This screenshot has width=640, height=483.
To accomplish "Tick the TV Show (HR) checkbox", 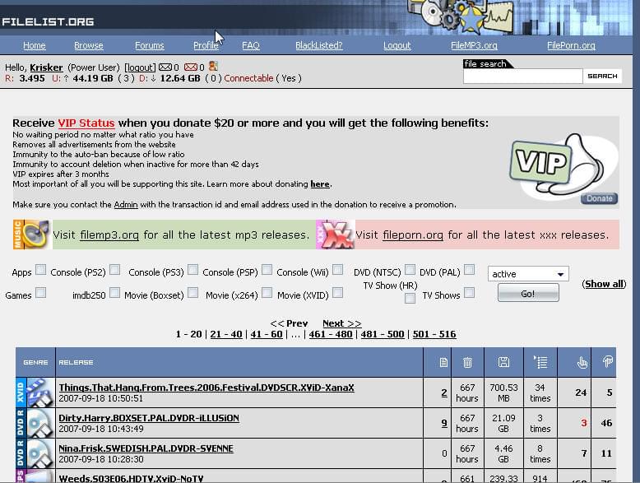I will (x=410, y=299).
